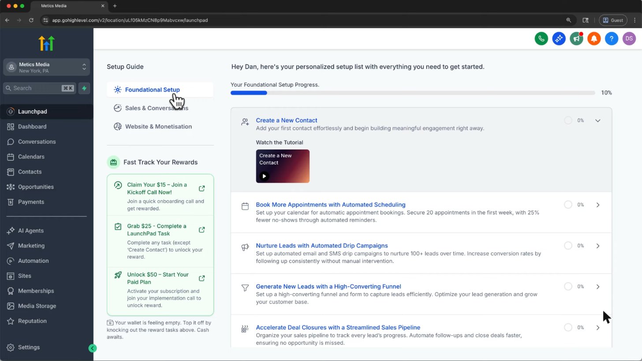Mark Create a New Contact progress circle
The width and height of the screenshot is (642, 361).
coord(568,120)
